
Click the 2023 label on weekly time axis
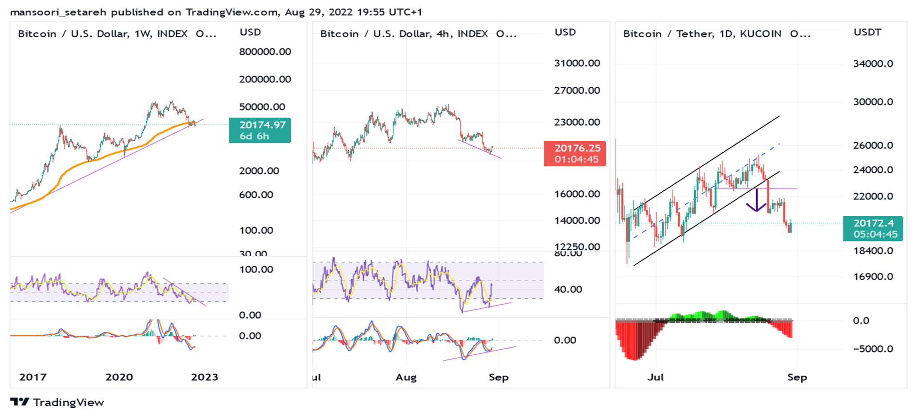pyautogui.click(x=204, y=377)
